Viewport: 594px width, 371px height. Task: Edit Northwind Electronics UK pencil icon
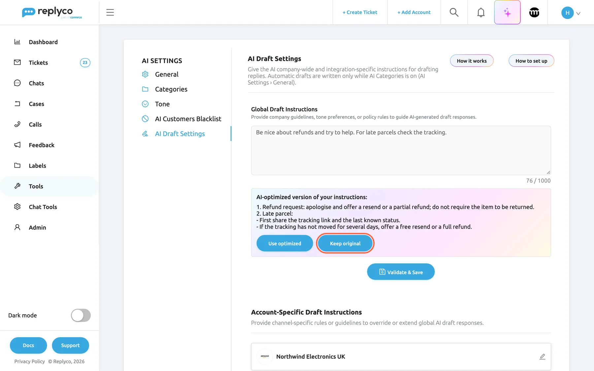coord(542,356)
